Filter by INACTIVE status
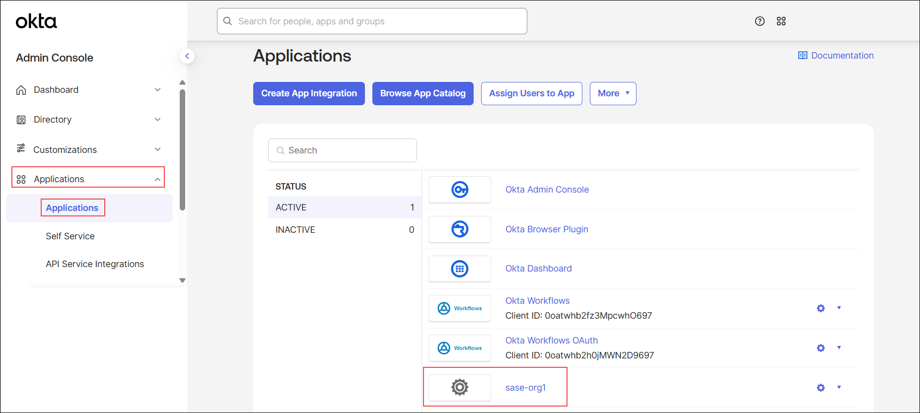The width and height of the screenshot is (920, 413). (x=345, y=230)
